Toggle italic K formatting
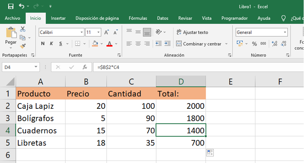 pos(51,44)
